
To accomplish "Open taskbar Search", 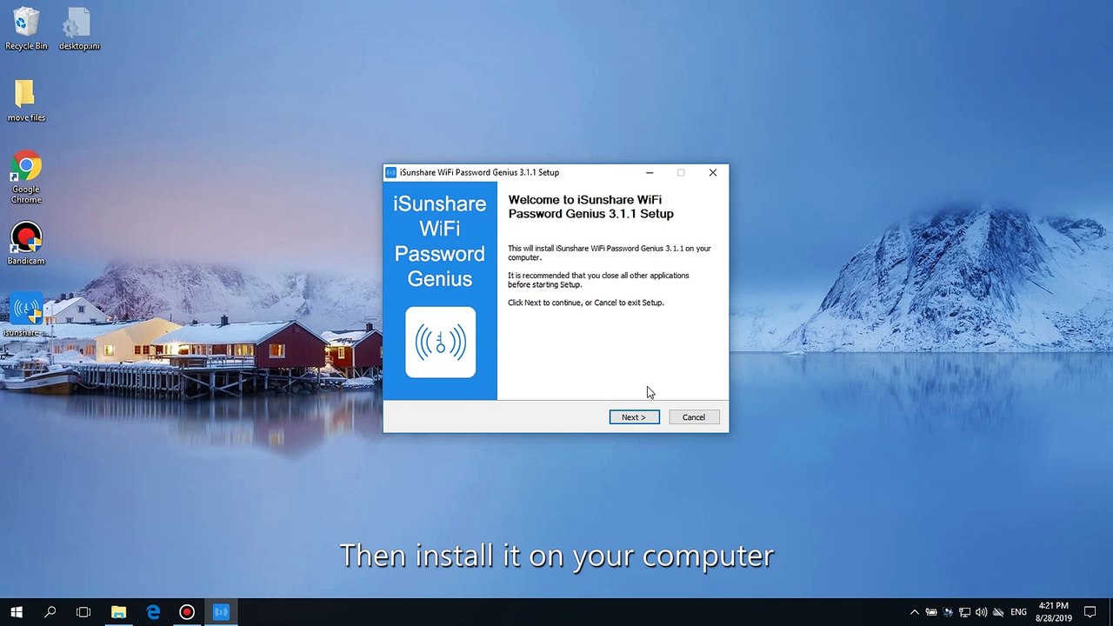I will [x=50, y=612].
